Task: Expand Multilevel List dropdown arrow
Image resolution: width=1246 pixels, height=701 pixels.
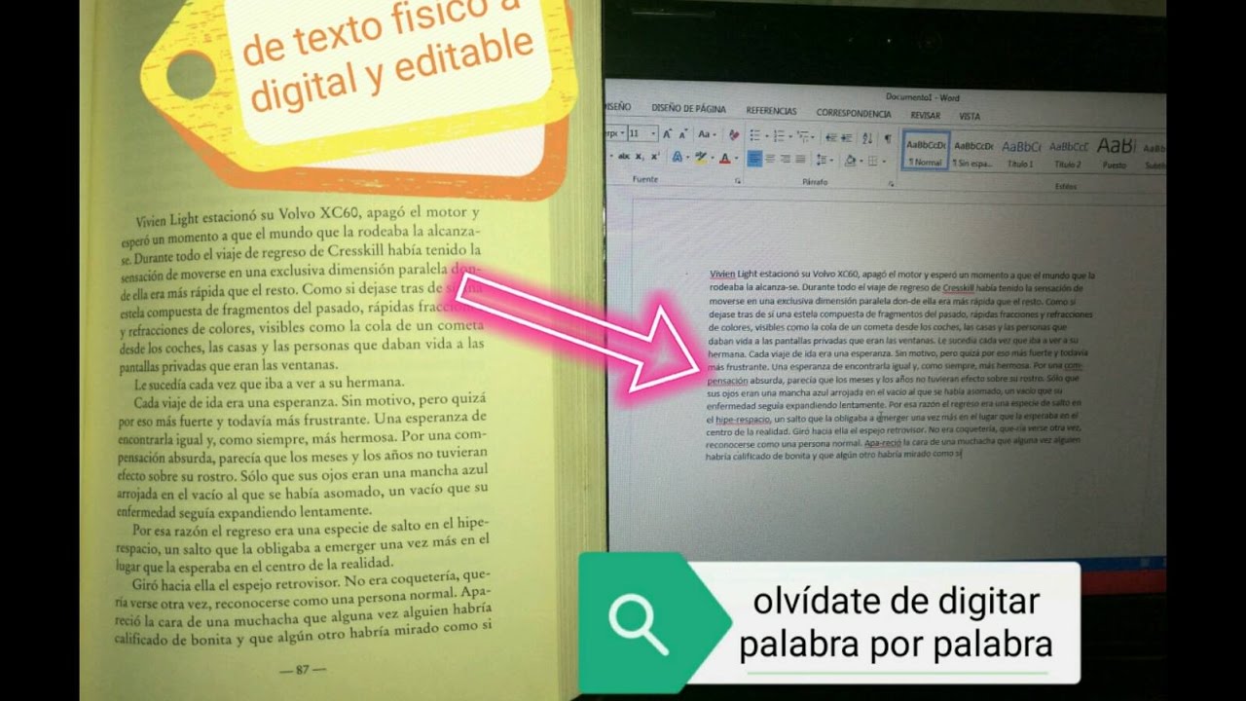Action: [812, 137]
